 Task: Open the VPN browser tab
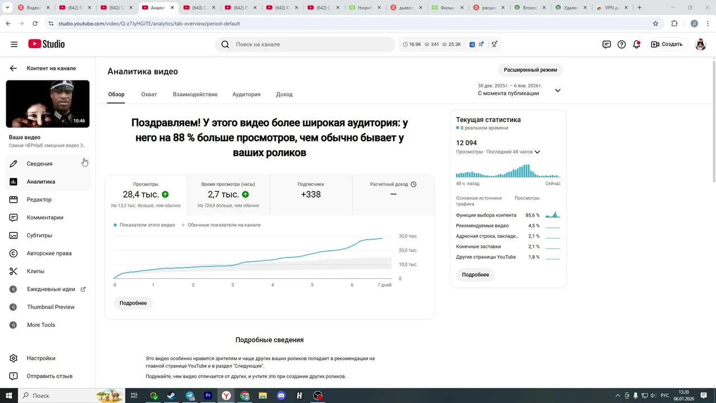click(611, 8)
